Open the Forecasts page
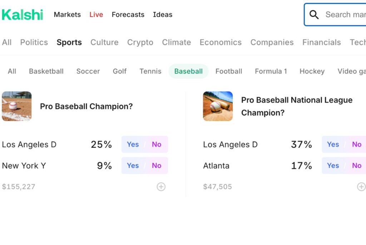The height and width of the screenshot is (245, 366). click(x=128, y=15)
